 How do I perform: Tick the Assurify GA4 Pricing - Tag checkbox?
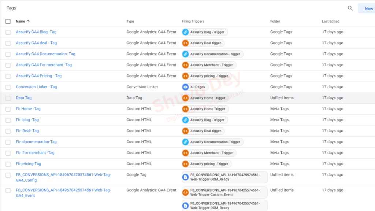8,76
